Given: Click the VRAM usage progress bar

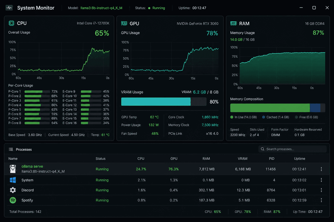Looking at the screenshot, I should point(164,102).
